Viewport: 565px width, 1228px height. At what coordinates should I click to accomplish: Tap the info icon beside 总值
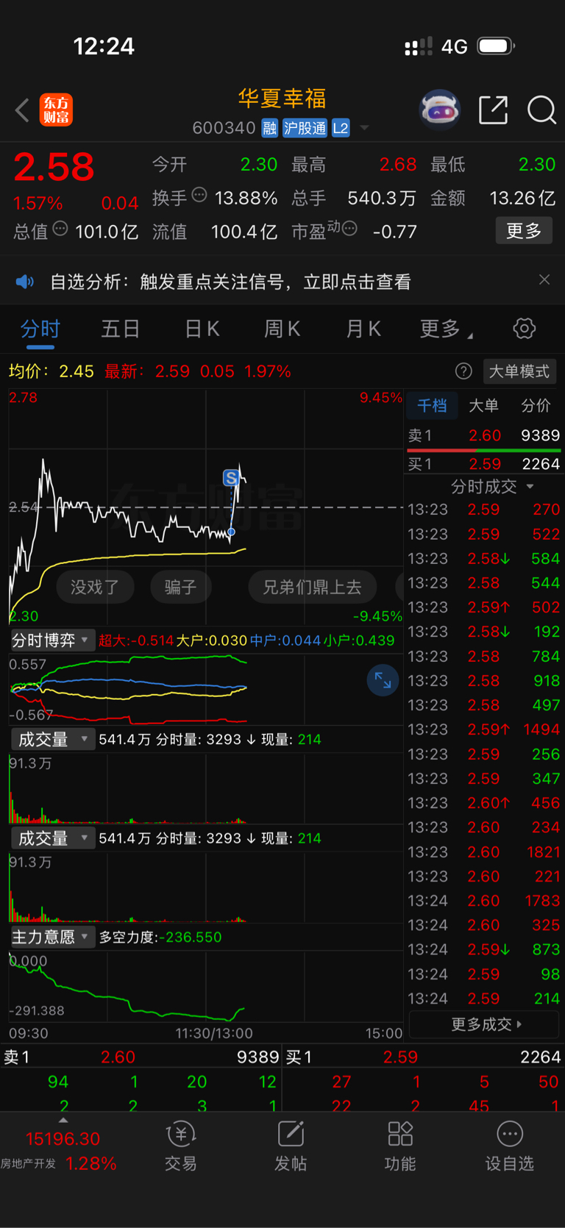[60, 229]
